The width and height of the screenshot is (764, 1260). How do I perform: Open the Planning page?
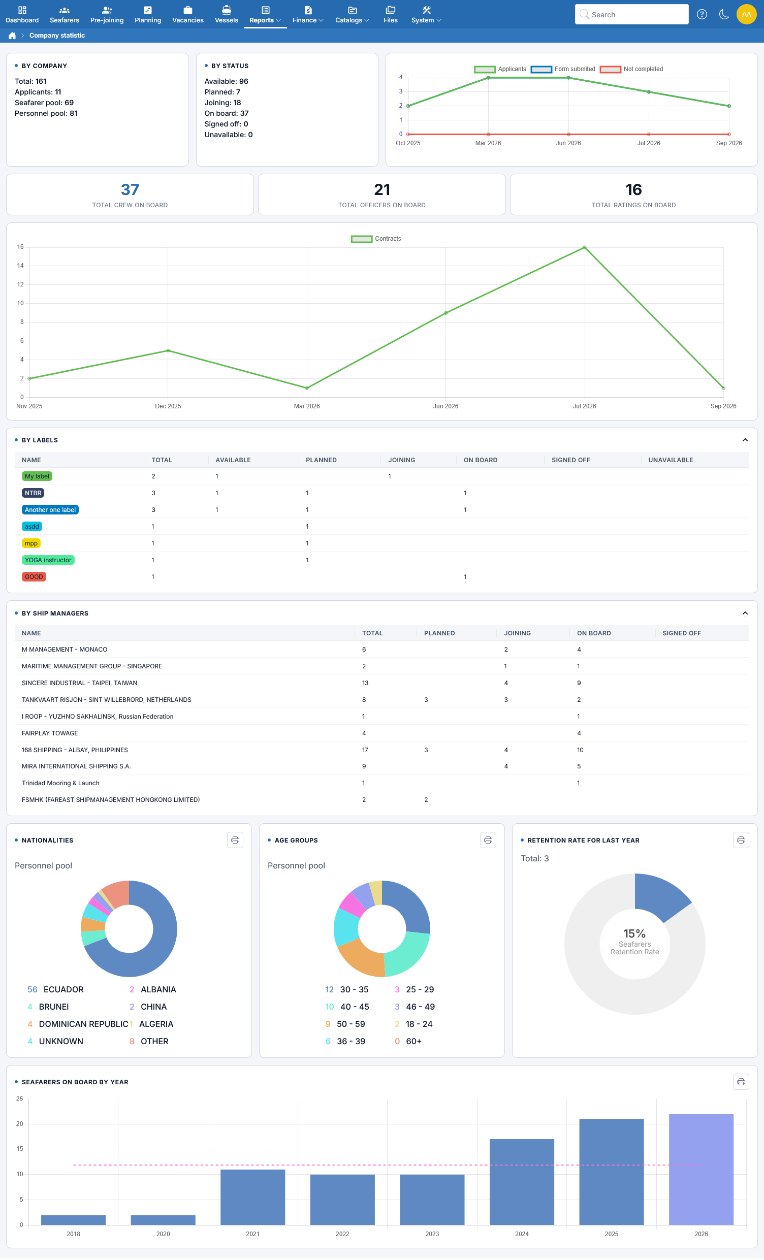(148, 14)
